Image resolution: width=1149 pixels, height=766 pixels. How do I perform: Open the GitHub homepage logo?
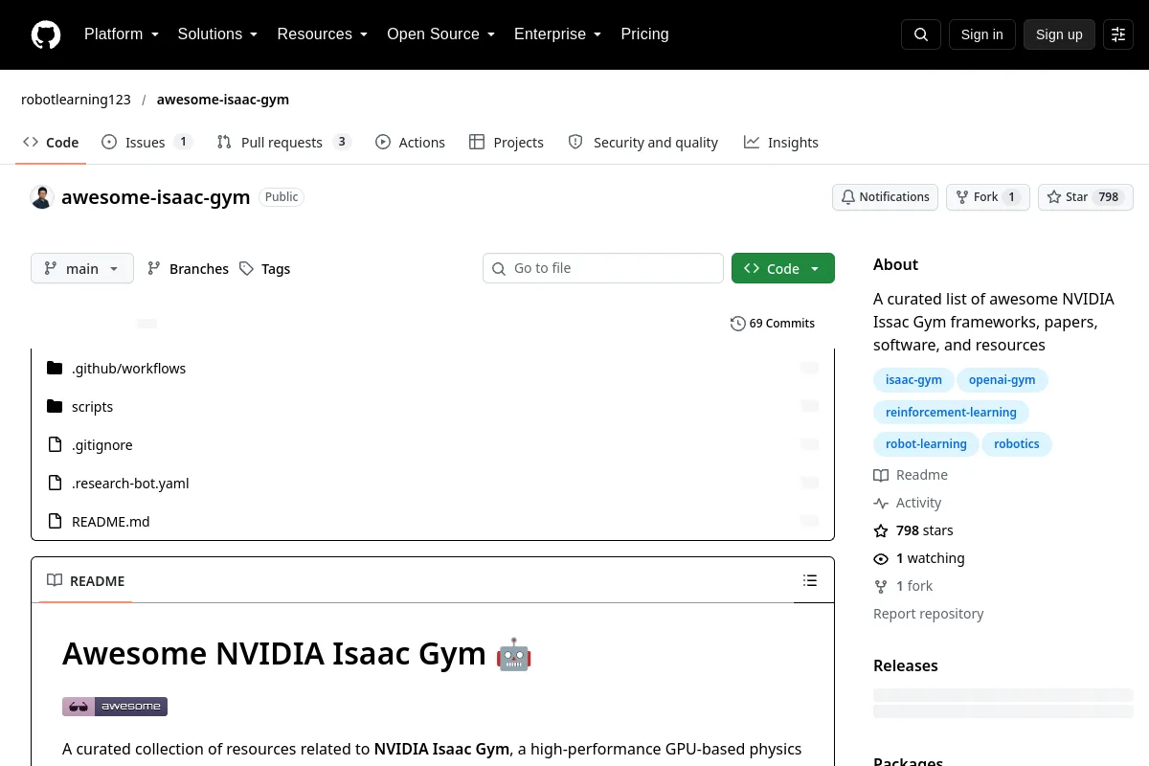pos(46,34)
